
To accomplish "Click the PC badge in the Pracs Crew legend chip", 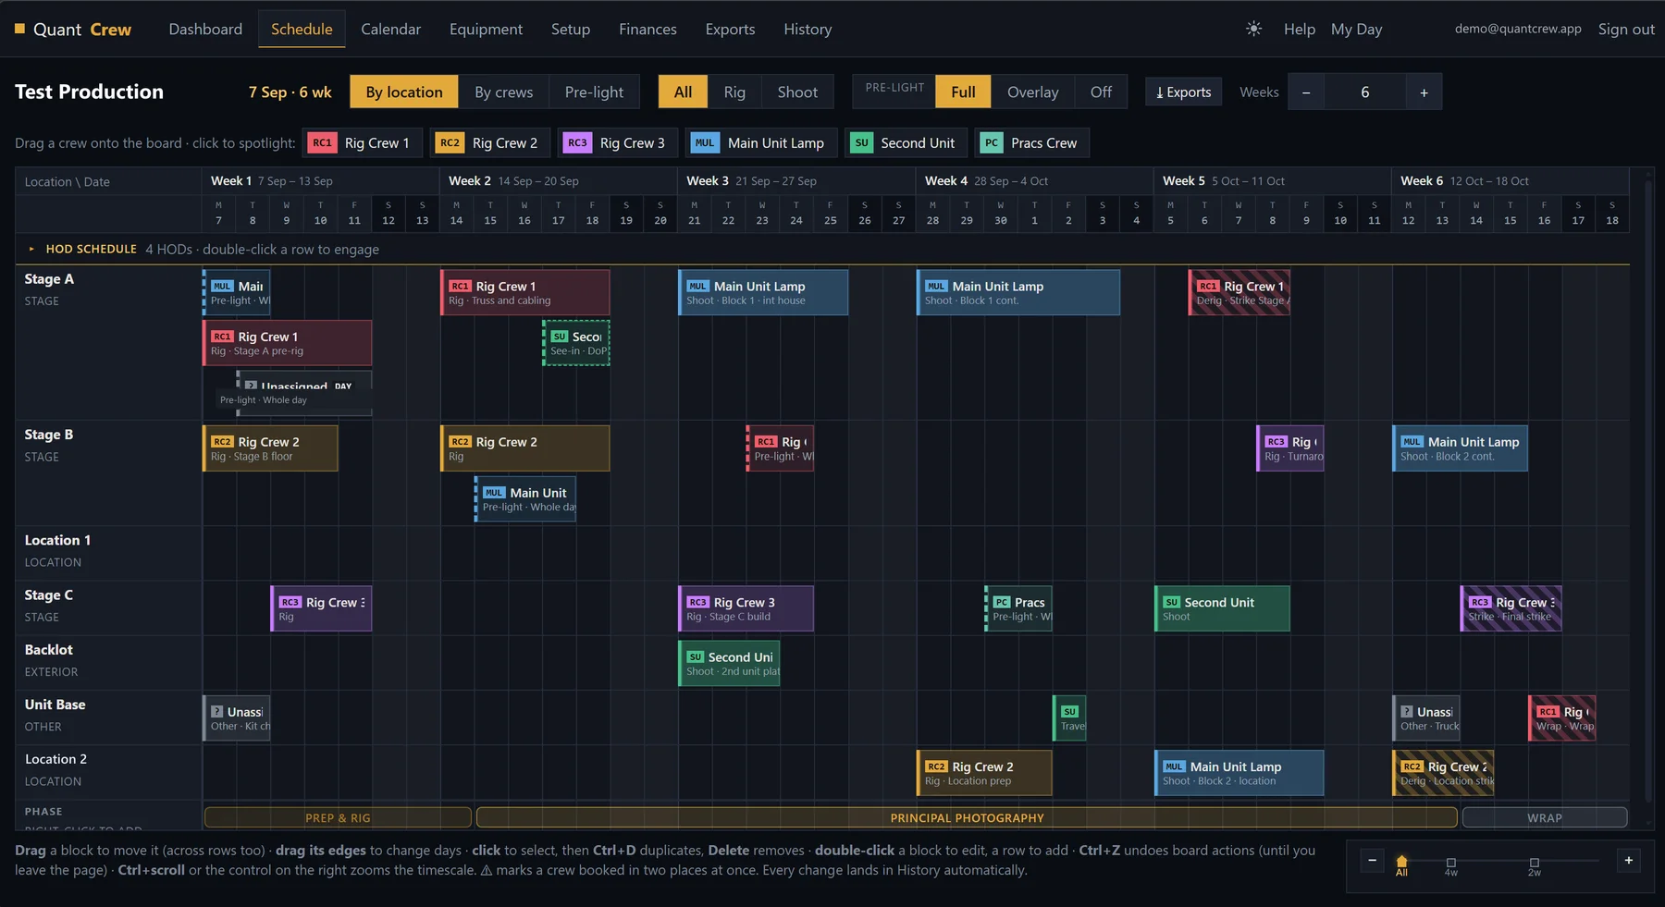I will (992, 142).
